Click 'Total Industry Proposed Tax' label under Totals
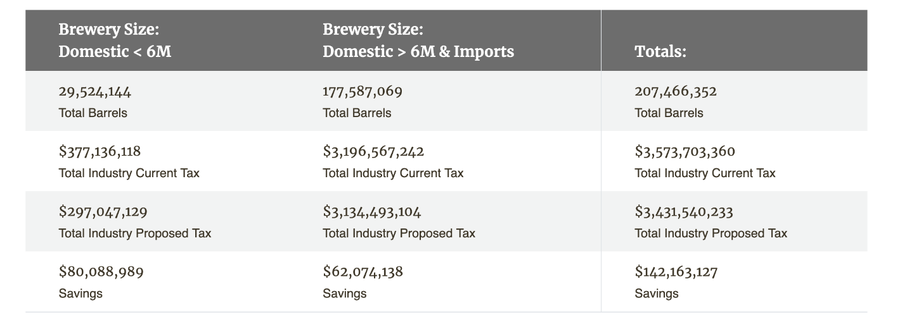 [711, 234]
